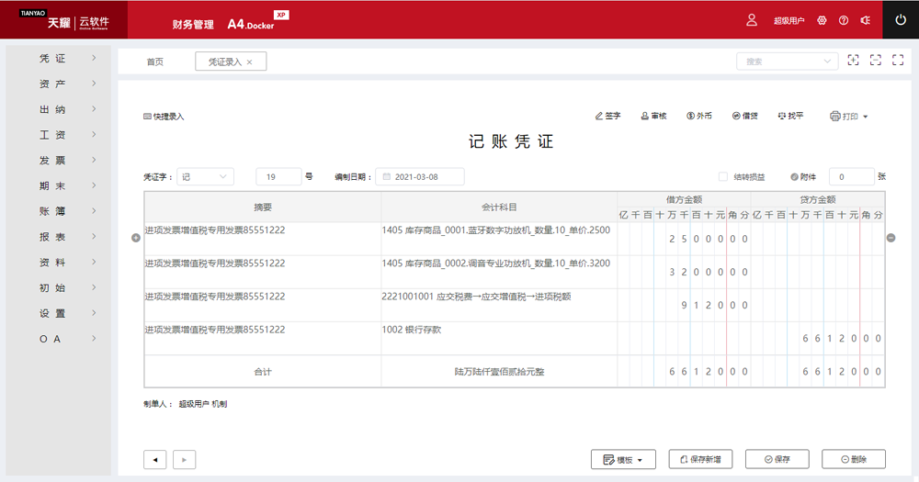Click the 找平 balance scale icon

[x=781, y=117]
